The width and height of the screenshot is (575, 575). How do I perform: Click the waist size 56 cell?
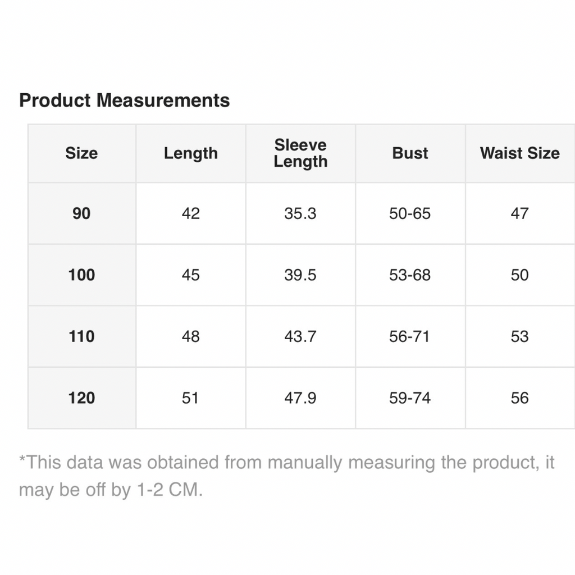click(x=519, y=398)
